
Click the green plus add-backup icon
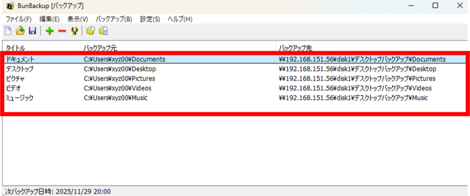[x=50, y=31]
